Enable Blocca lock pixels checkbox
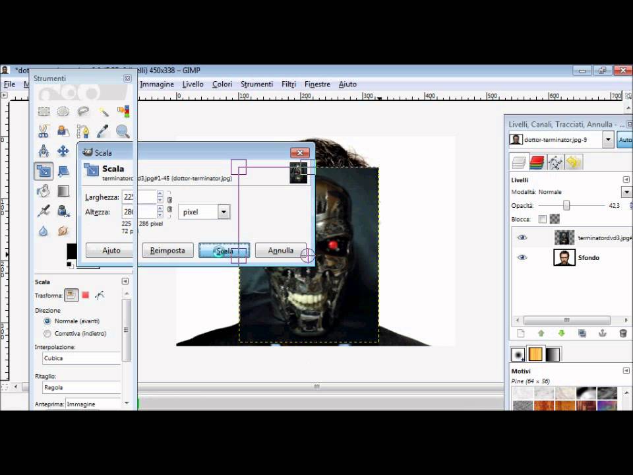The image size is (633, 475). [543, 219]
